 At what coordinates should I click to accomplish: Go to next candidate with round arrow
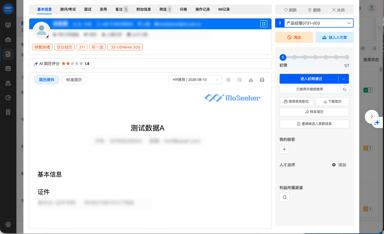372,117
